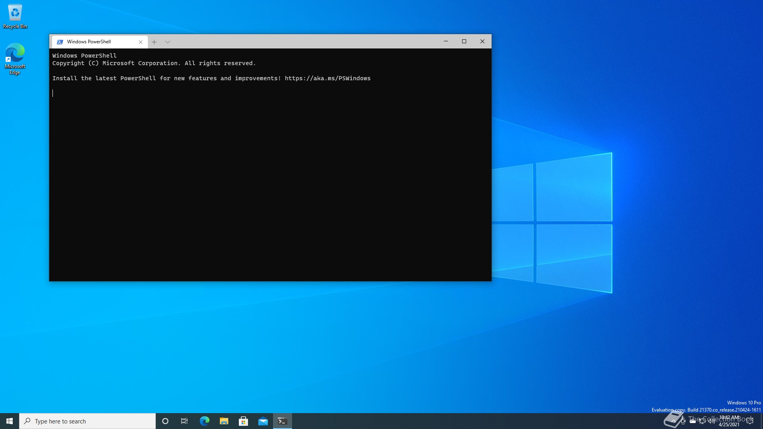Open a new Terminal tab with plus button
Viewport: 763px width, 429px height.
click(x=154, y=42)
